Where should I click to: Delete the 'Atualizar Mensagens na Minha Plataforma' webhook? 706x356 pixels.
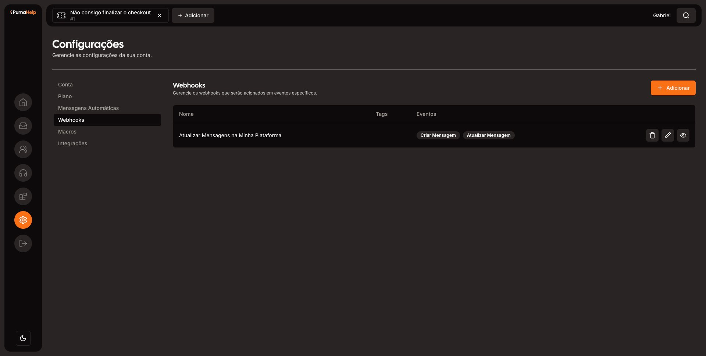[x=652, y=135]
